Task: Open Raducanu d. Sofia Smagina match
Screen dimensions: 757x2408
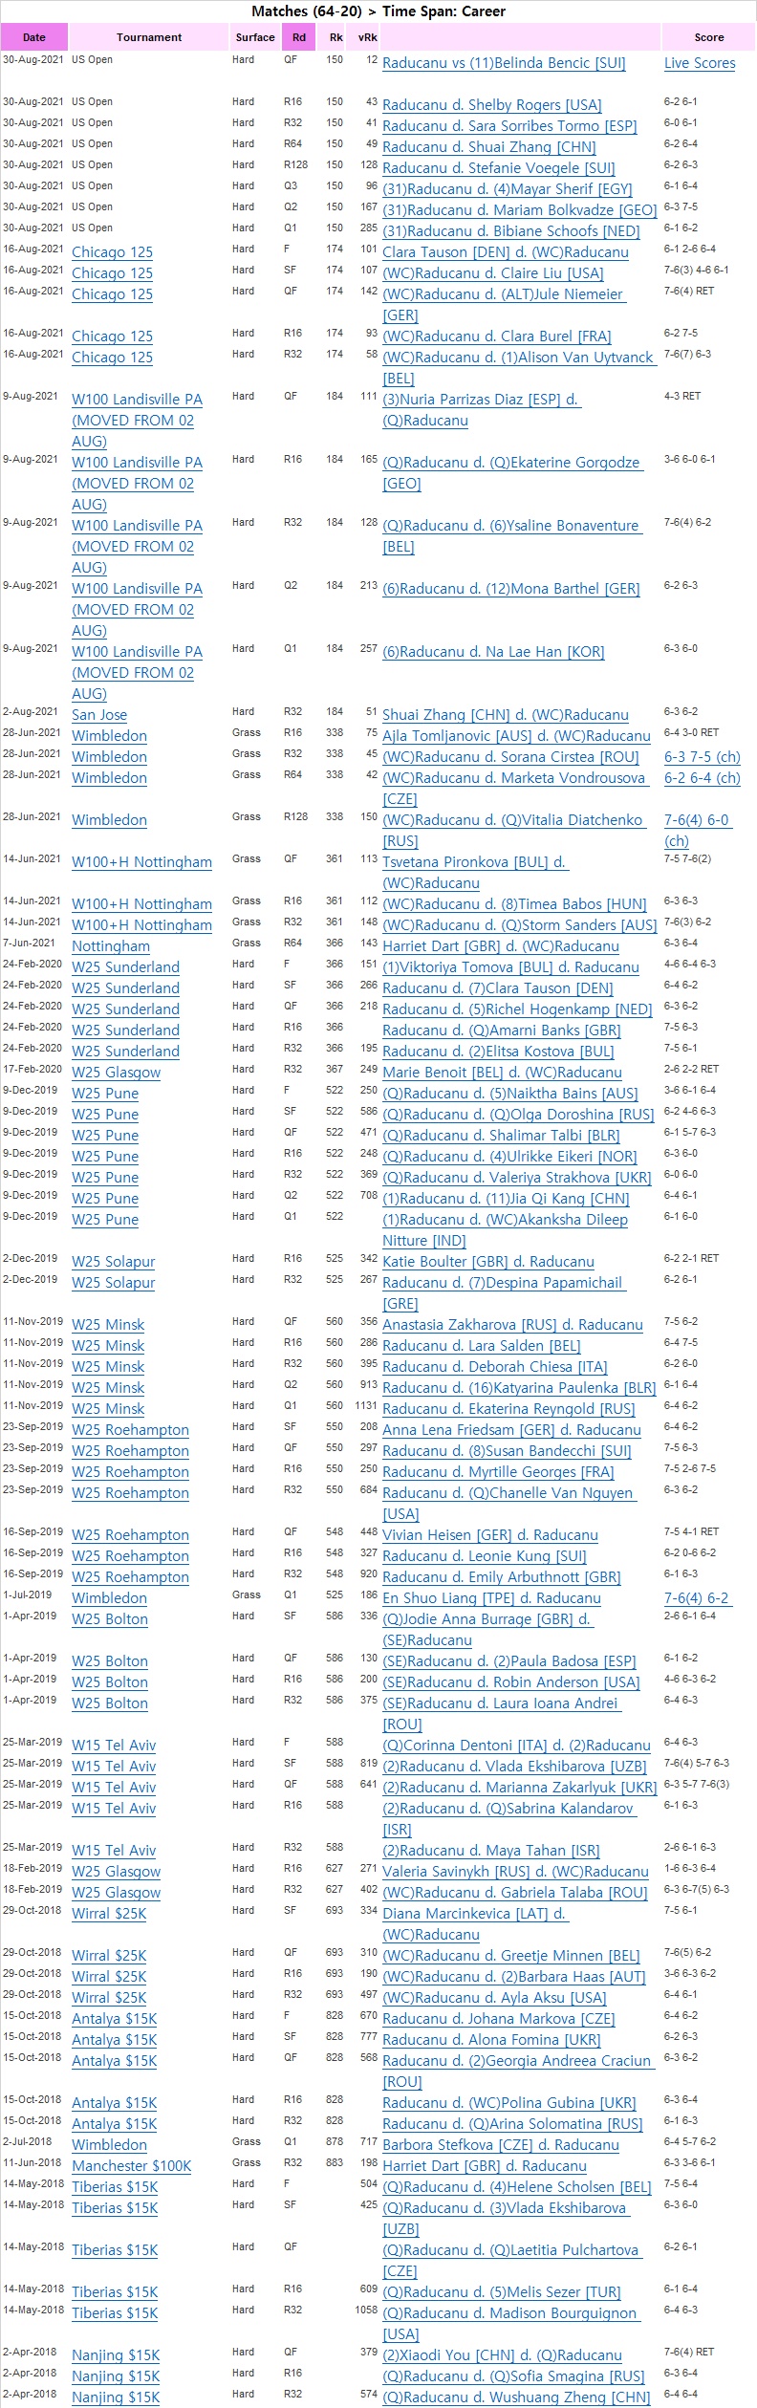Action: (x=513, y=2376)
